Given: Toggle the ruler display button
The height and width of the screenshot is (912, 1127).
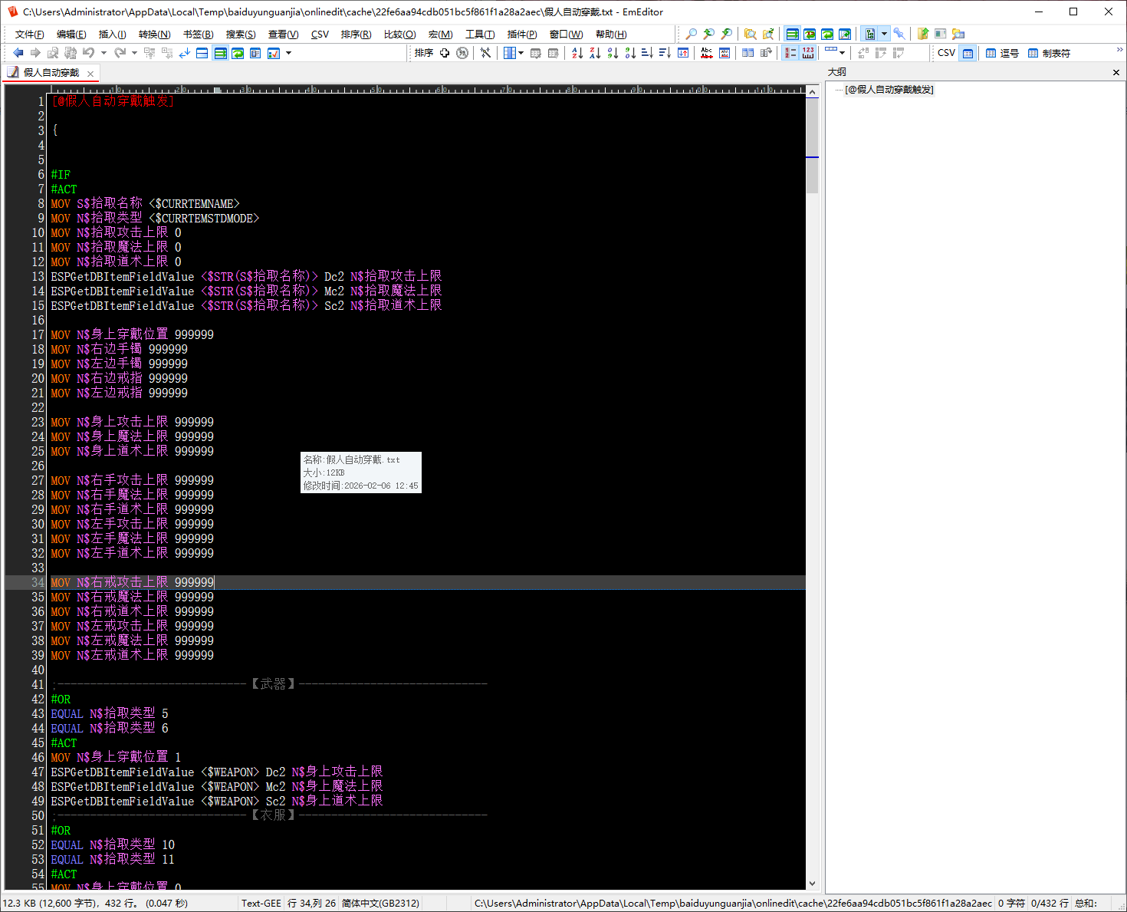Looking at the screenshot, I should click(x=807, y=53).
